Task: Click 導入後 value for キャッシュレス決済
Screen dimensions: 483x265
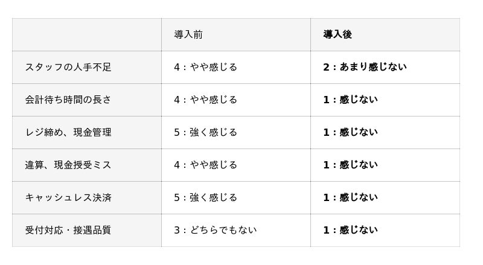Action: click(350, 197)
